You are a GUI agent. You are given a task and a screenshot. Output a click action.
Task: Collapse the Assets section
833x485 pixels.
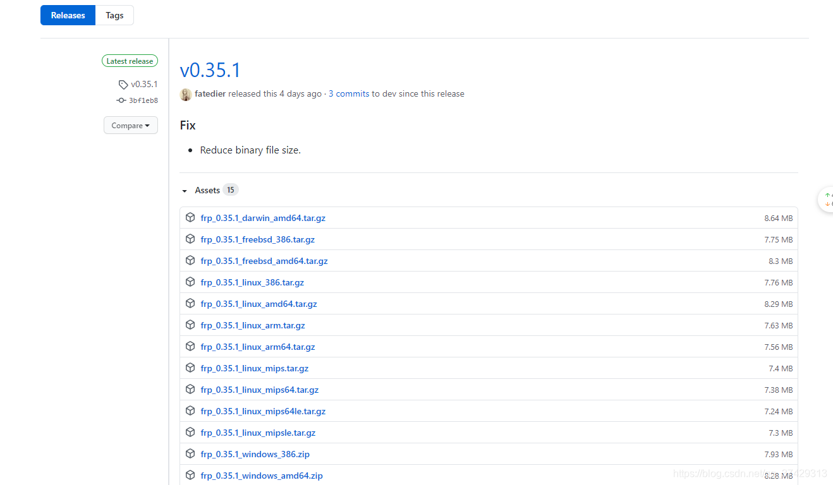pyautogui.click(x=209, y=190)
